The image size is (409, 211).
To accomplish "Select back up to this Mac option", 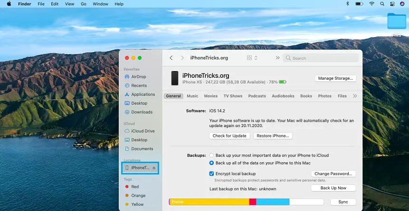I will 211,163.
